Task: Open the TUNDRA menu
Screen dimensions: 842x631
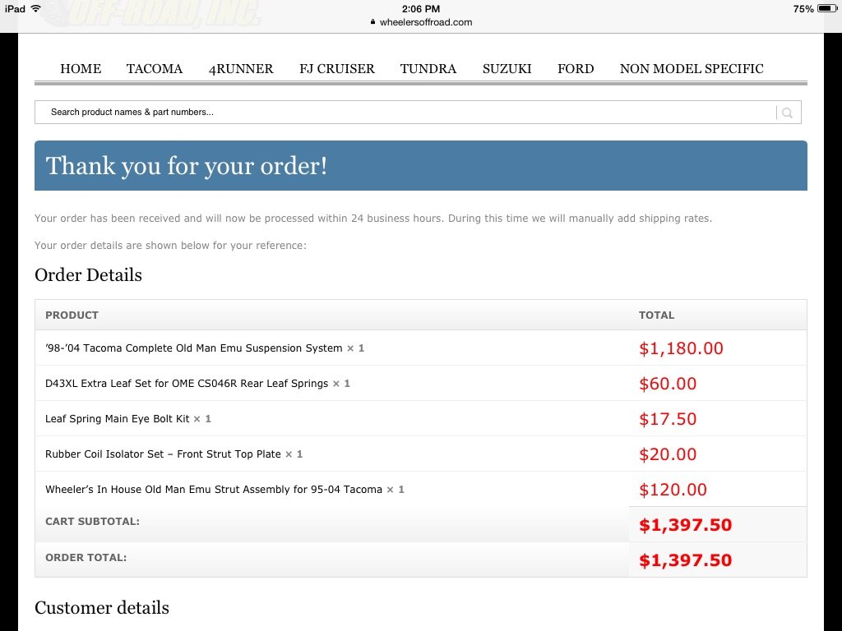Action: (428, 69)
